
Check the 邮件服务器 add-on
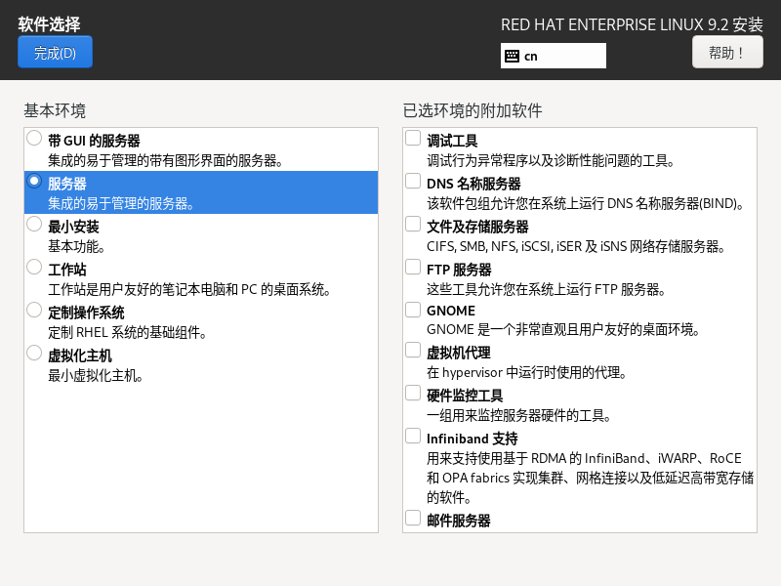[414, 519]
